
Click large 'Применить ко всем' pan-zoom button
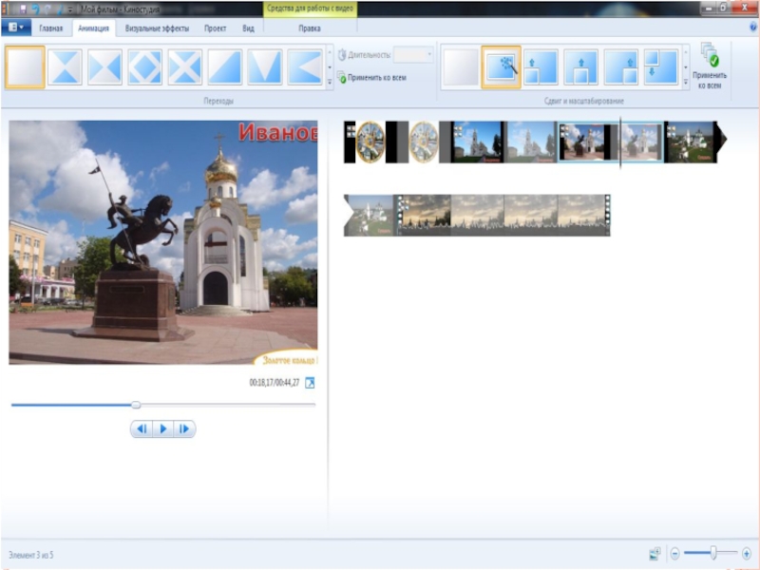[709, 65]
